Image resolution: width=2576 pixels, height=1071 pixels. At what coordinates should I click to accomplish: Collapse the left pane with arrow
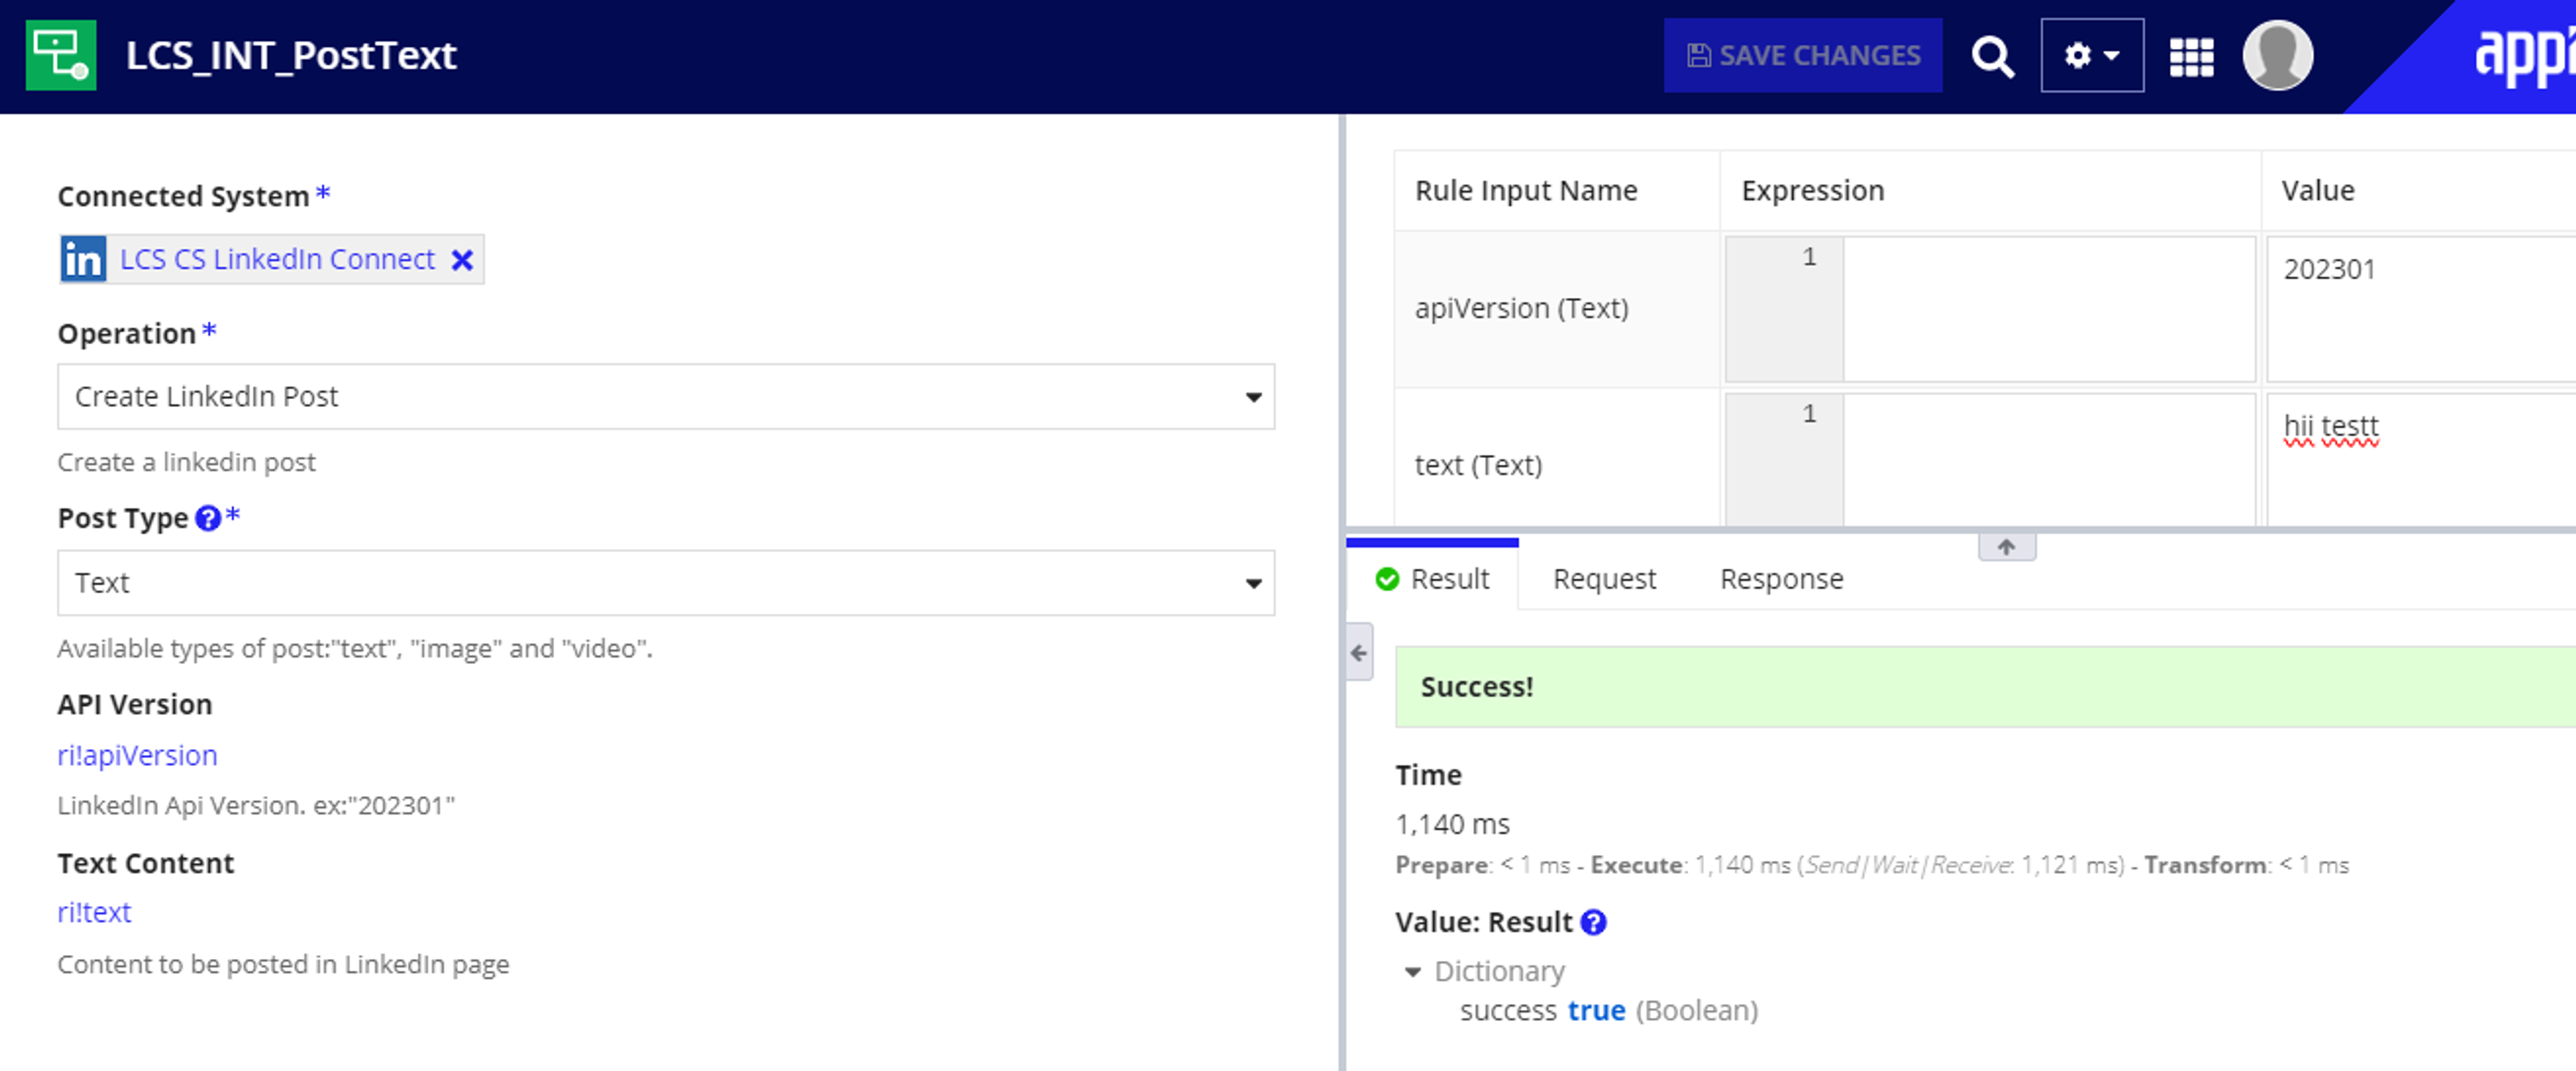pos(1359,653)
